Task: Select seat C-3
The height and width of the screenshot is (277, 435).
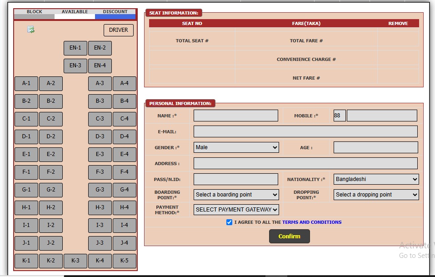Action: point(100,119)
